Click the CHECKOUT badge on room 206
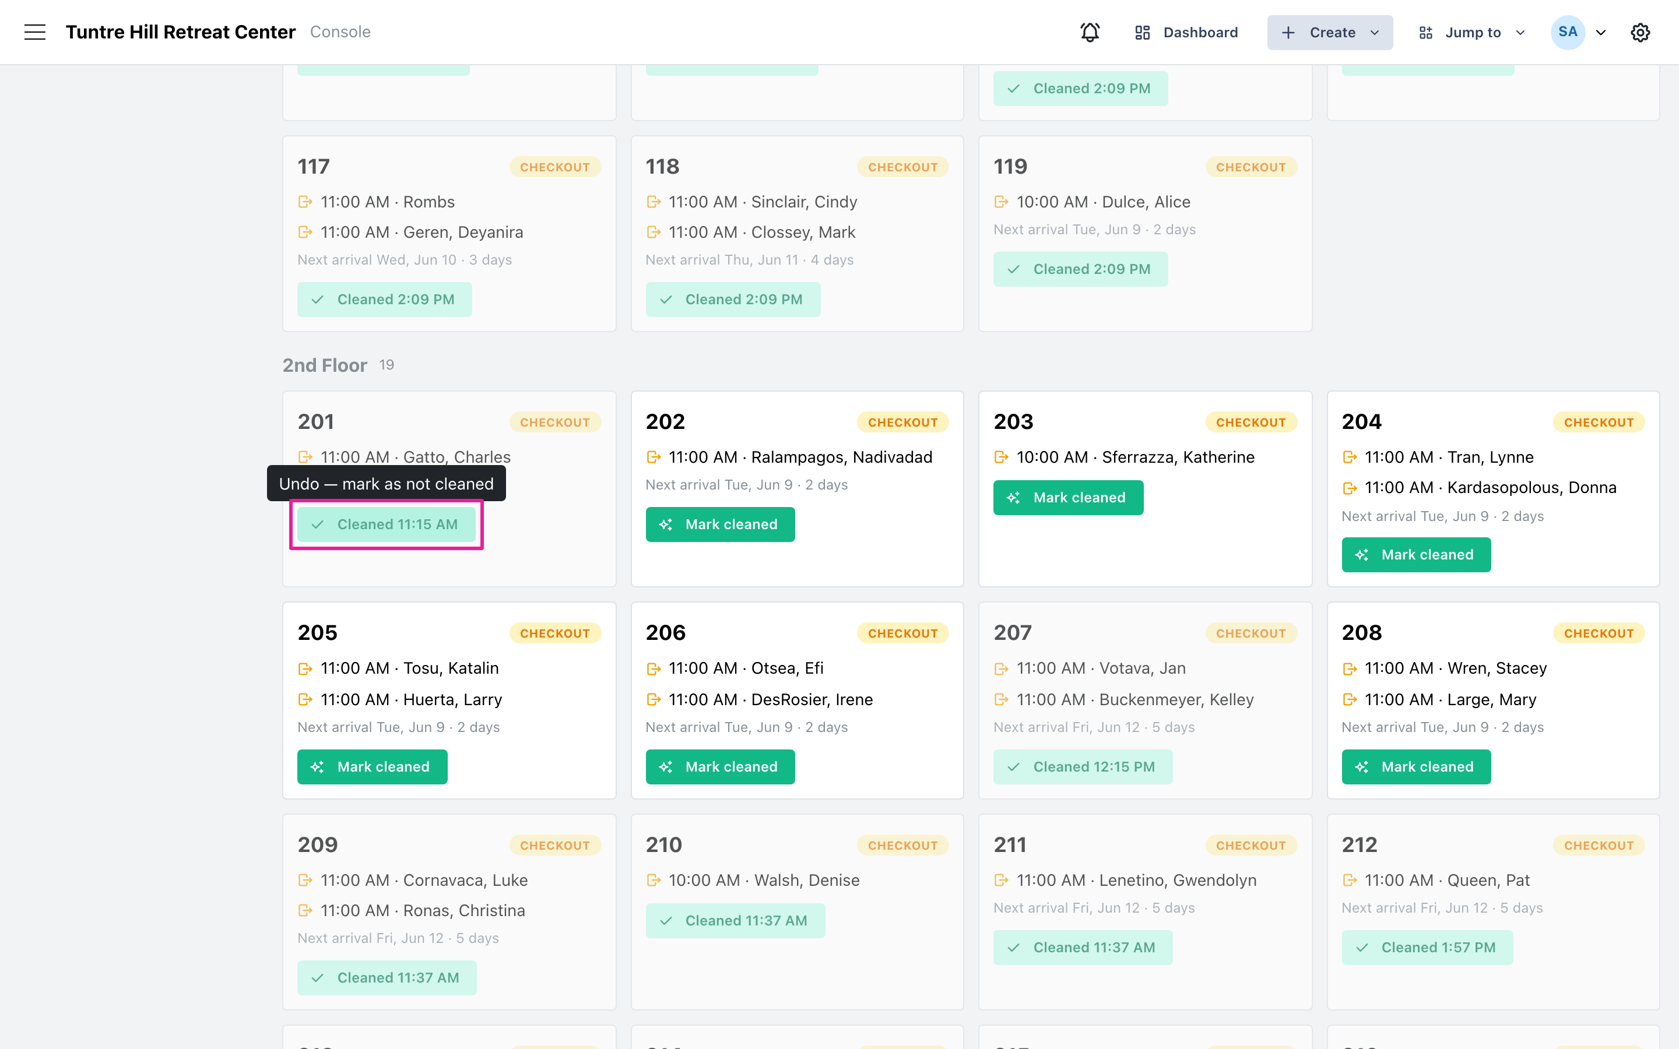1679x1049 pixels. coord(902,633)
